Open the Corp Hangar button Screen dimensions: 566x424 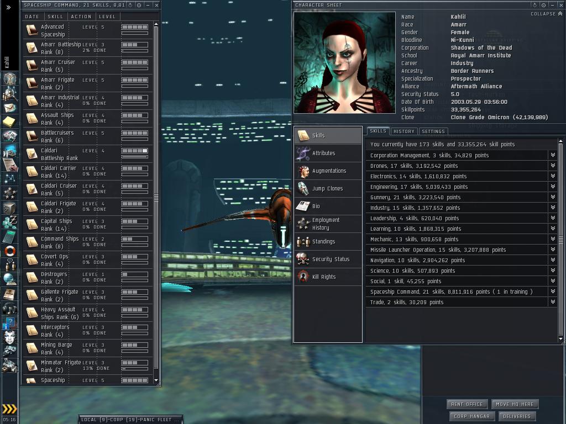click(x=472, y=416)
